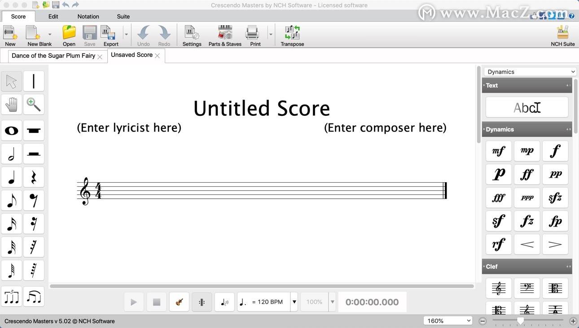Switch to the Notation ribbon tab
Image resolution: width=579 pixels, height=328 pixels.
coord(88,16)
